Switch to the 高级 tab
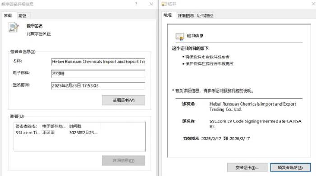The height and width of the screenshot is (176, 316). point(22,15)
